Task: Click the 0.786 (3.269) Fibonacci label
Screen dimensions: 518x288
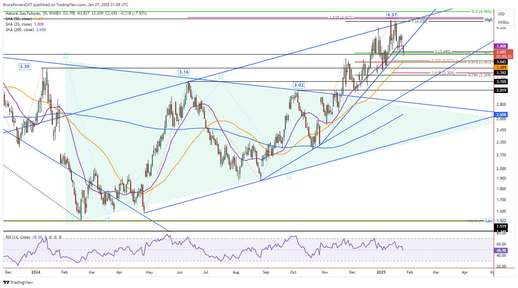Action: point(480,75)
